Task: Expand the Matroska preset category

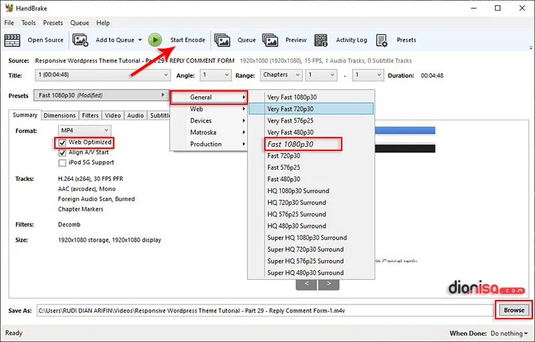Action: (209, 132)
